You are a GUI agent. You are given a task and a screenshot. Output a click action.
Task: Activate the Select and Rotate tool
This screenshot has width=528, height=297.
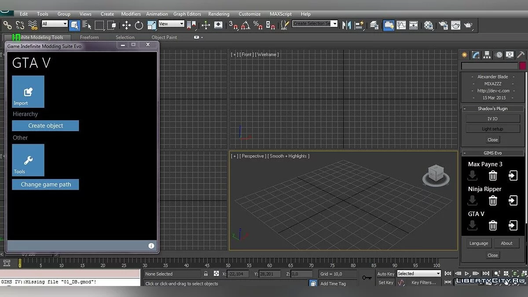(x=139, y=25)
